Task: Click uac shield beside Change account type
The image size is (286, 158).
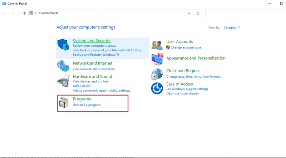Action: tap(168, 47)
